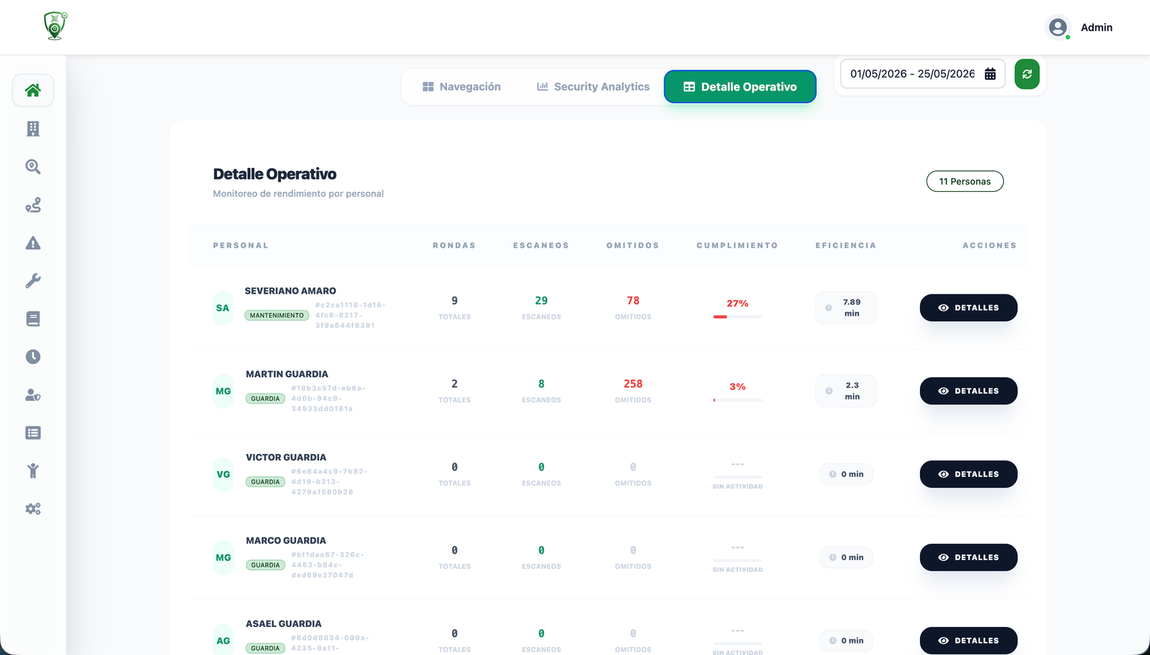
Task: View Detalles for Martin Guardia
Action: coord(968,391)
